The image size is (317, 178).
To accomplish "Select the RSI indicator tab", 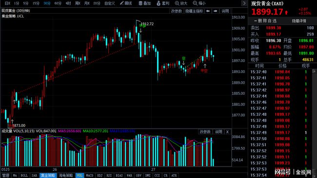I will [109, 176].
